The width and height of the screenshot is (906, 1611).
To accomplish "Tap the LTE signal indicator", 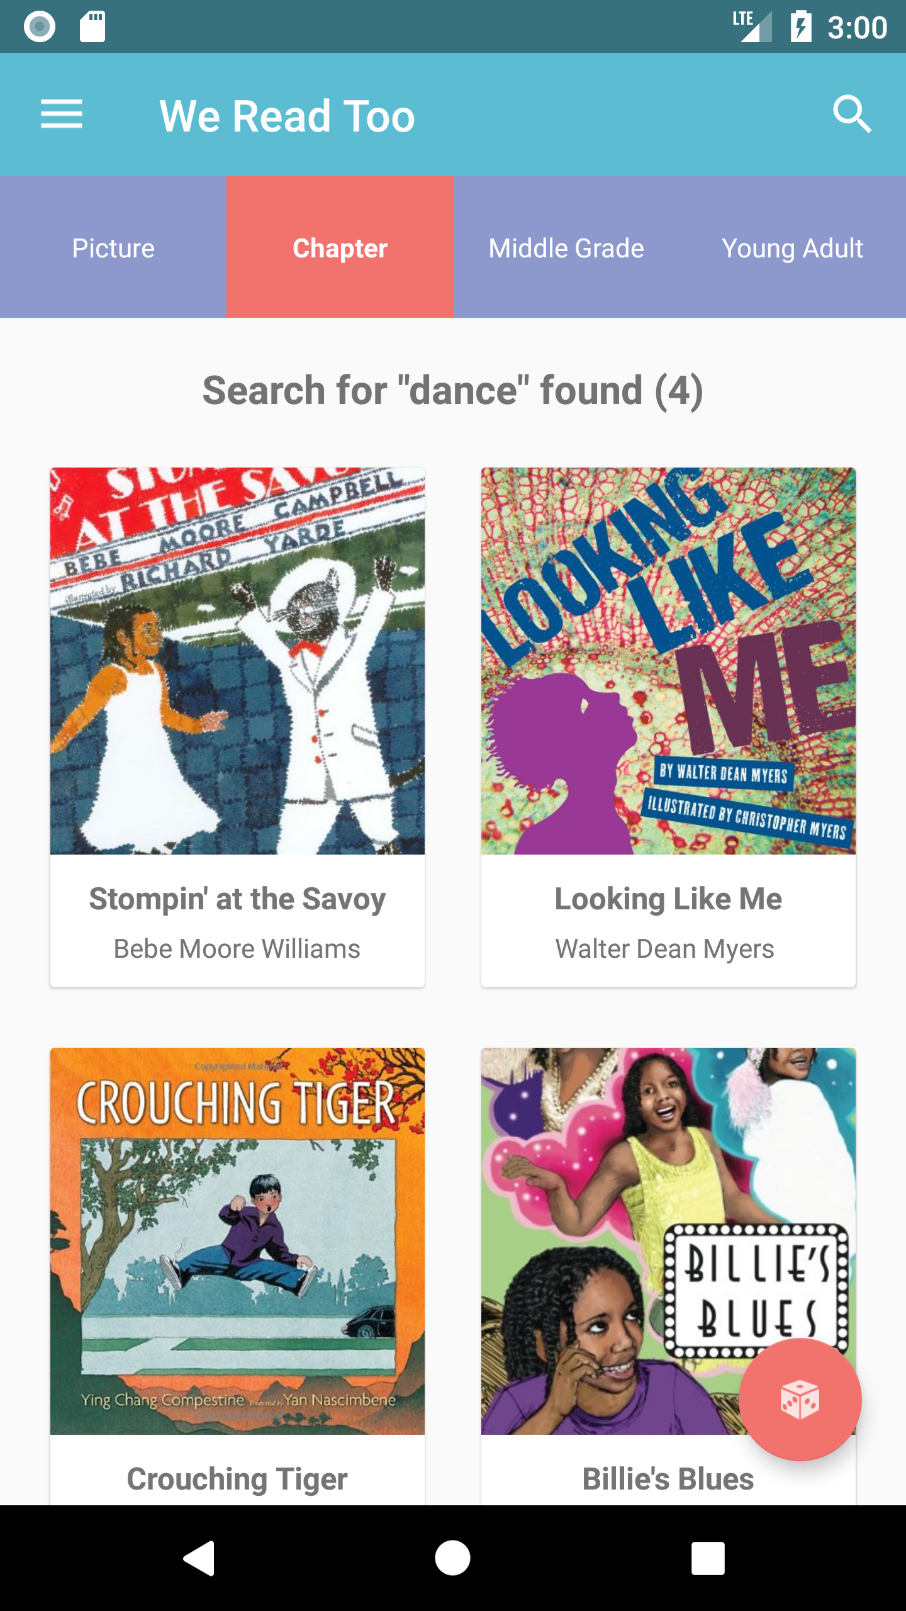I will point(752,26).
